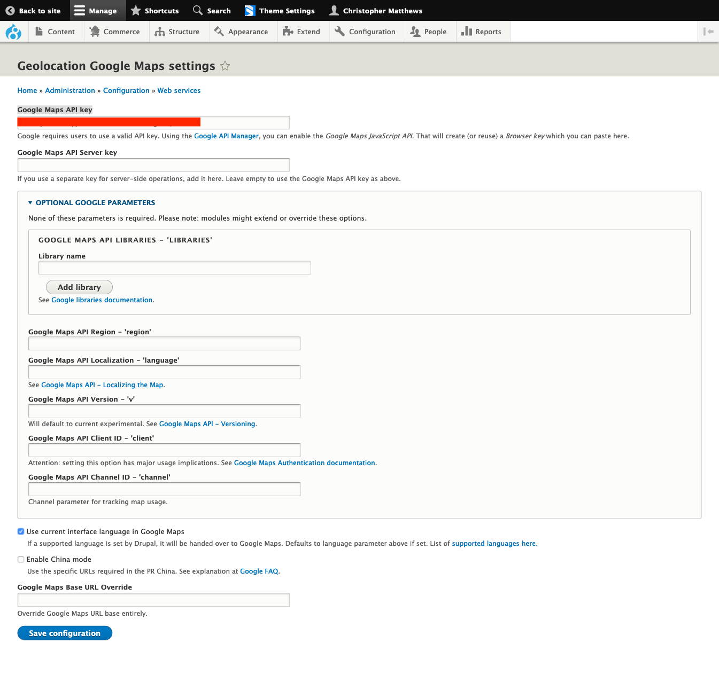Screen dimensions: 719x690
Task: Enable China mode
Action: pos(20,559)
